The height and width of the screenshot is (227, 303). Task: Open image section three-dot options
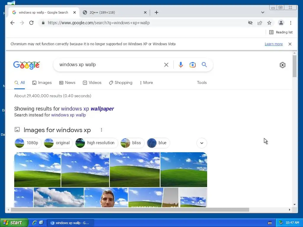pyautogui.click(x=101, y=130)
